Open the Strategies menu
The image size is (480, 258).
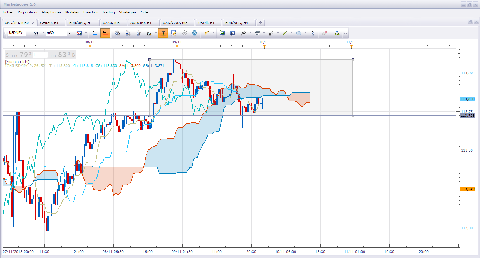click(128, 12)
